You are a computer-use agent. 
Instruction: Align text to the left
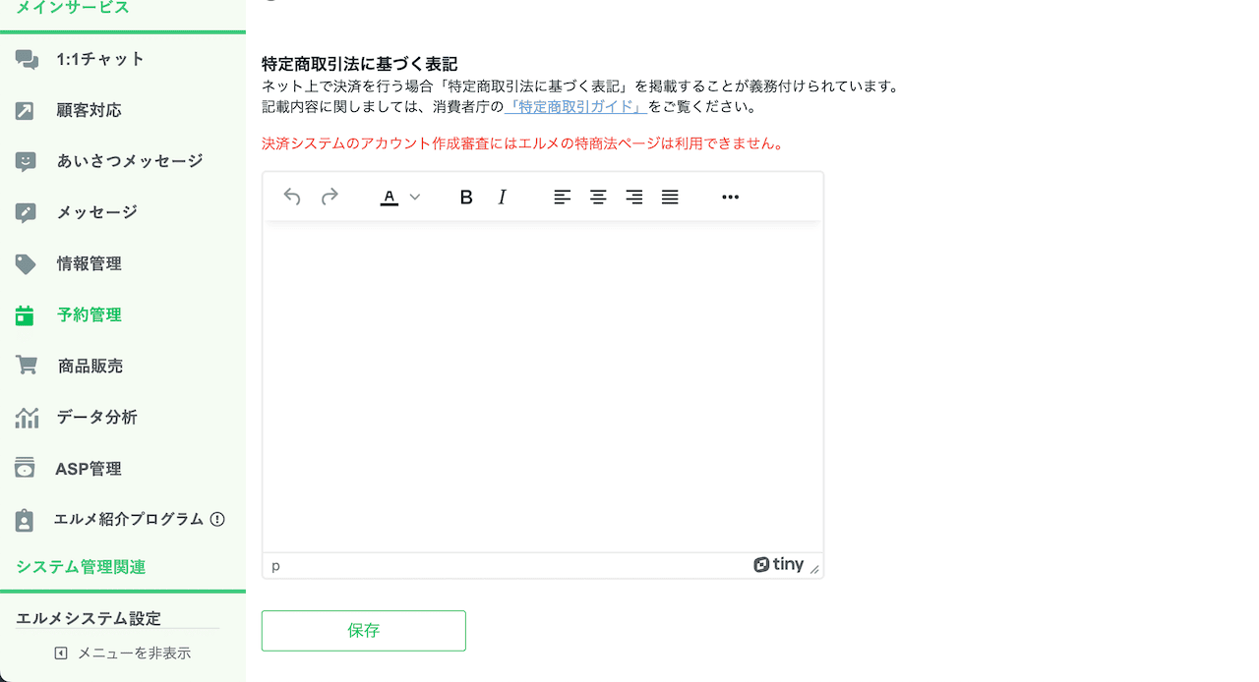click(562, 197)
